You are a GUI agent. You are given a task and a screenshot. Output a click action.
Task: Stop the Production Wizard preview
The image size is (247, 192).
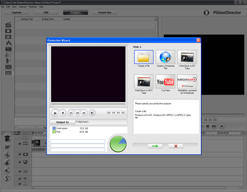click(63, 113)
